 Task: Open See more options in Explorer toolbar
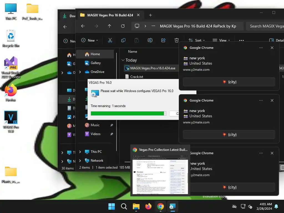pos(242,40)
